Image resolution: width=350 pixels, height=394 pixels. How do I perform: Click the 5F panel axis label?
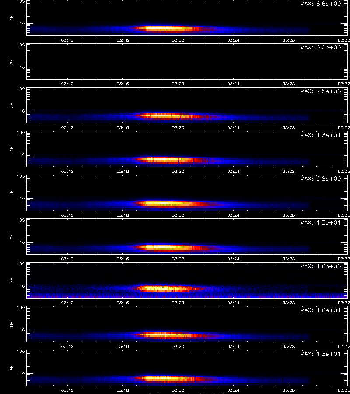[11, 193]
